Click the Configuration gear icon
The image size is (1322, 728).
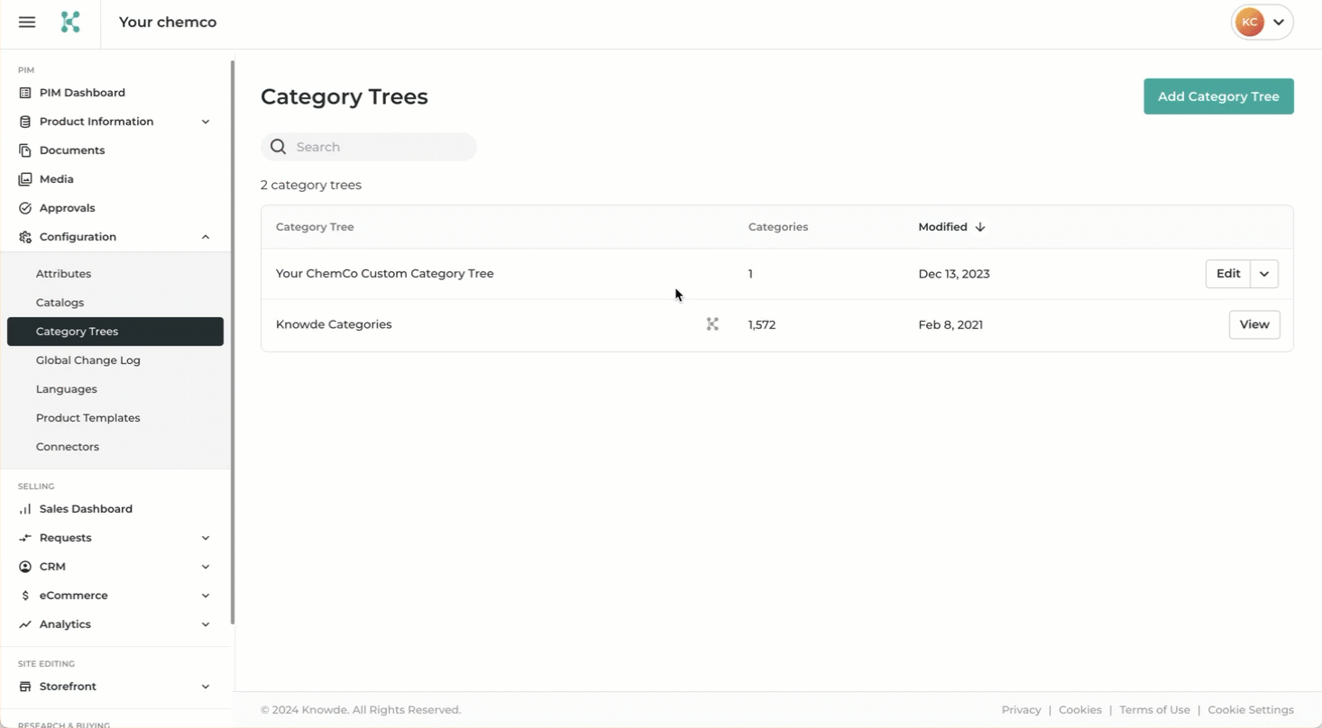[x=24, y=236]
